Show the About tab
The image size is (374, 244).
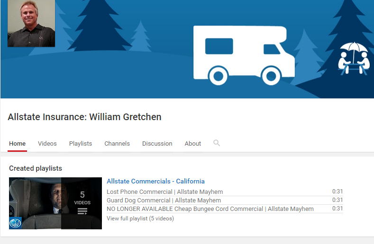click(193, 144)
